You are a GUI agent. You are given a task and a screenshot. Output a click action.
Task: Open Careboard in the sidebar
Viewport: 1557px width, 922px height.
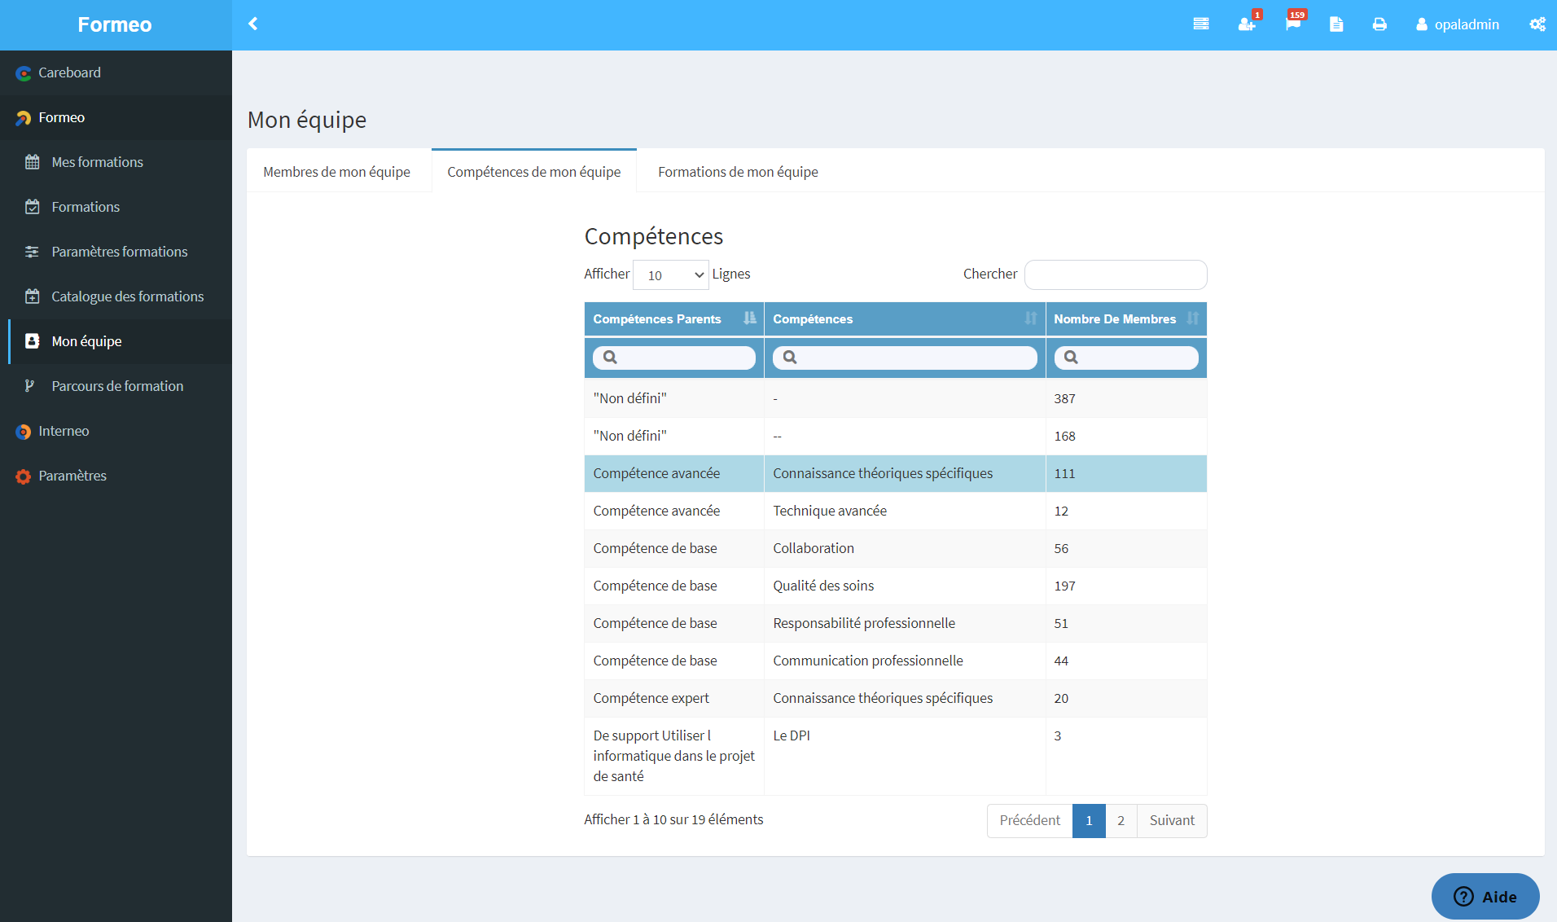click(116, 72)
